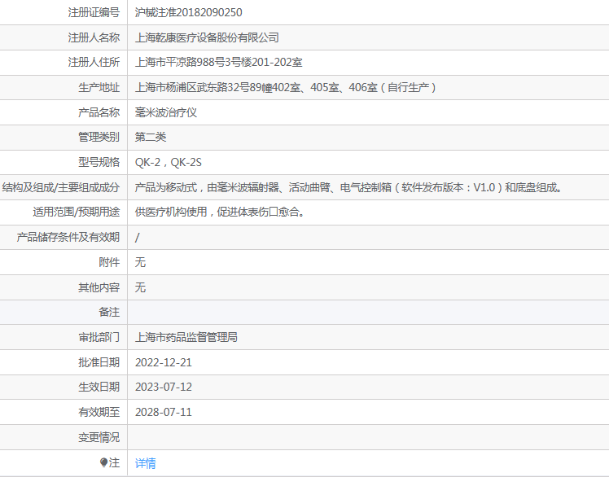Screen dimensions: 609x486
Task: Click the structure description beginning 产品为移动式
Action: [348, 187]
